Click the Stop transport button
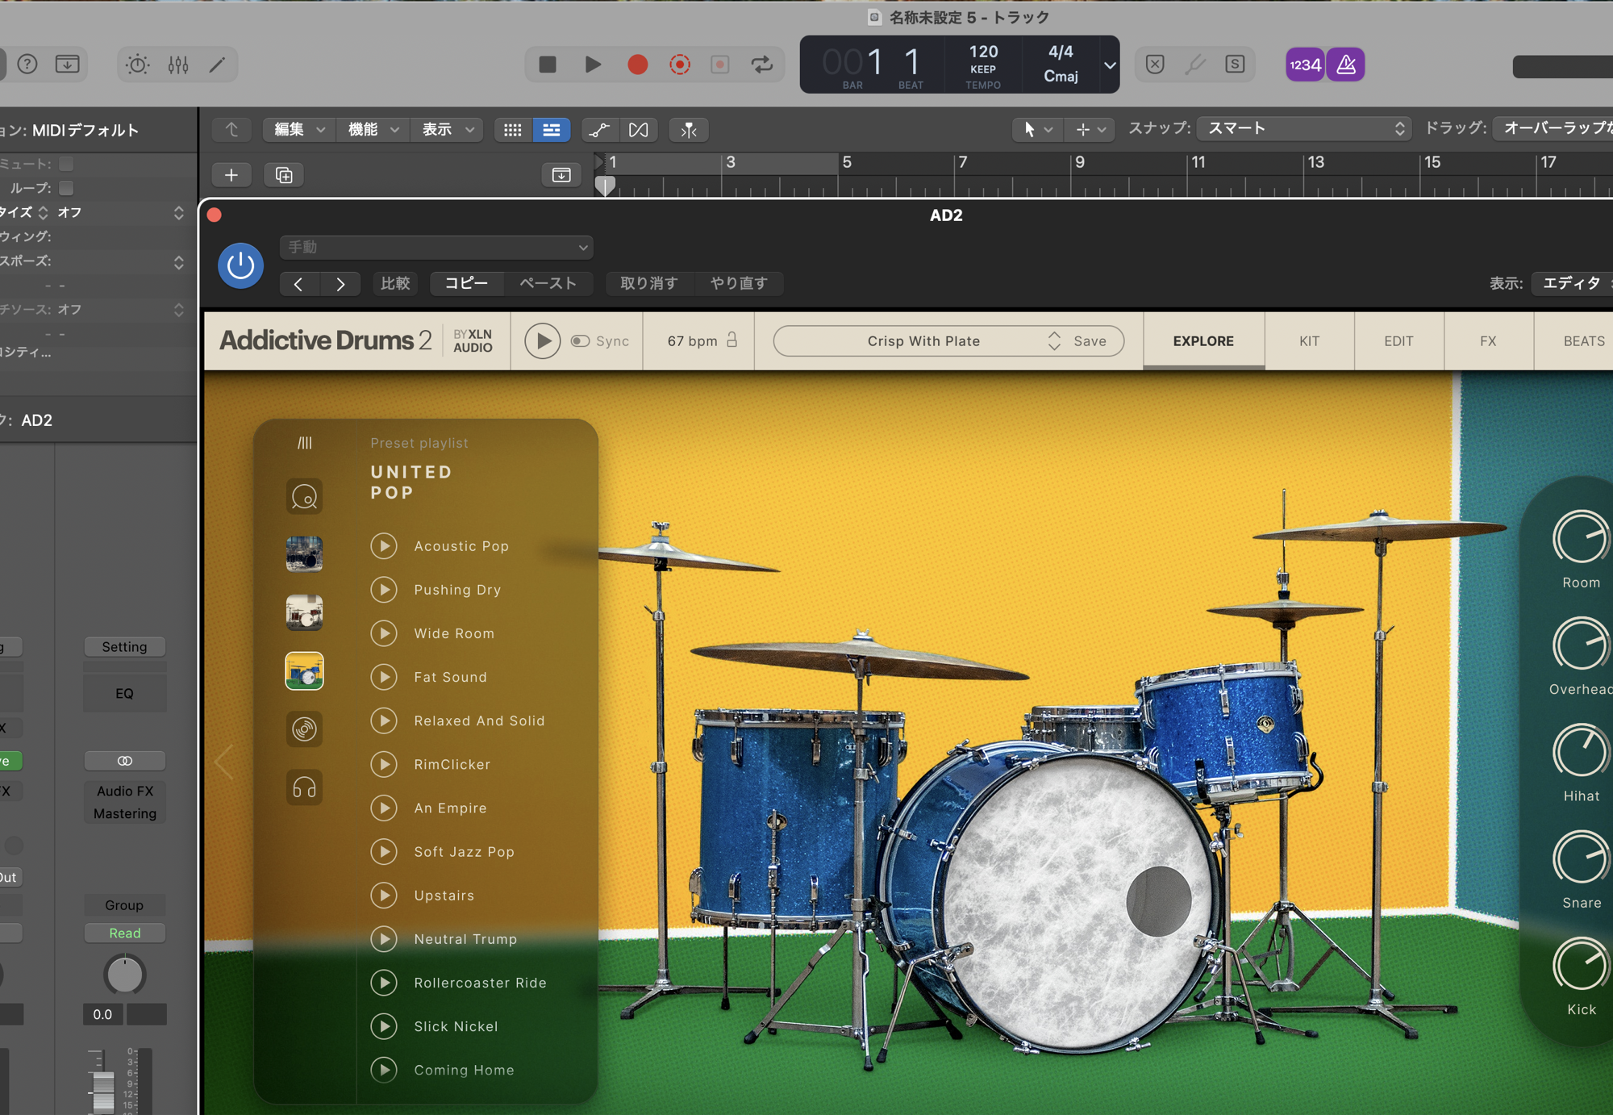 [548, 65]
